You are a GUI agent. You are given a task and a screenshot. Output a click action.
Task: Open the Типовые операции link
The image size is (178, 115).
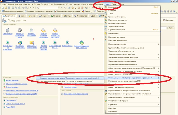70,87
